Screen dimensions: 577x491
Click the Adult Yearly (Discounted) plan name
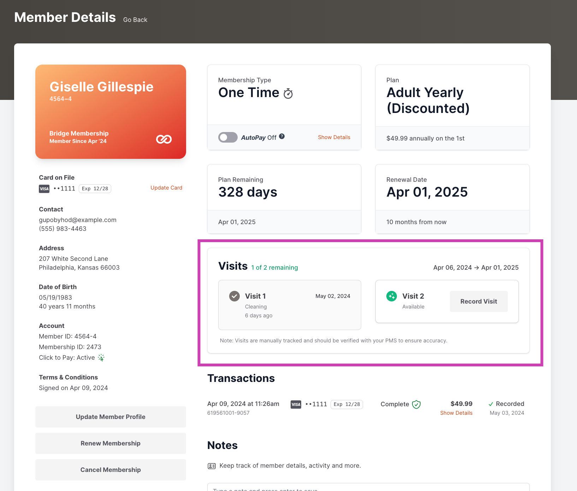(x=428, y=100)
